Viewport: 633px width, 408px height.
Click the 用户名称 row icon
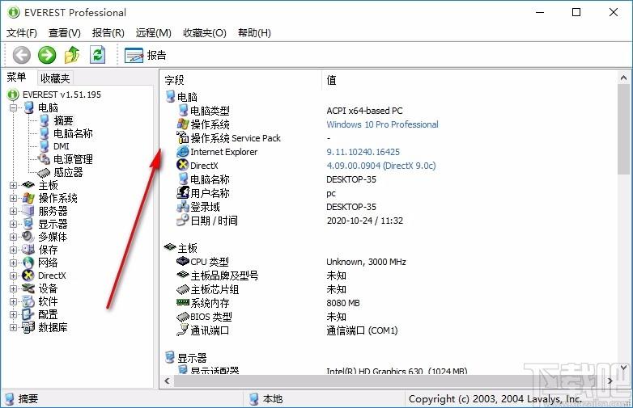pos(183,192)
